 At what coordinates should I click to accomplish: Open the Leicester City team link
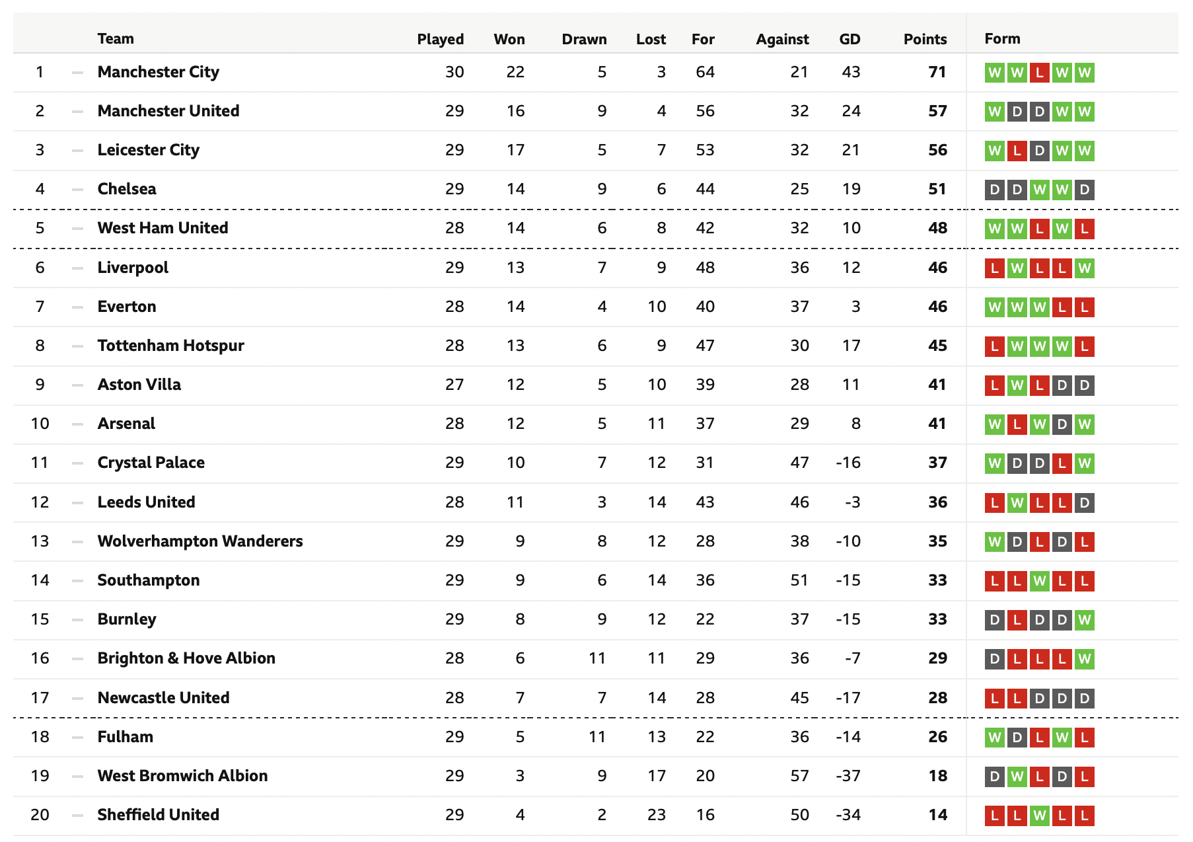pyautogui.click(x=148, y=150)
